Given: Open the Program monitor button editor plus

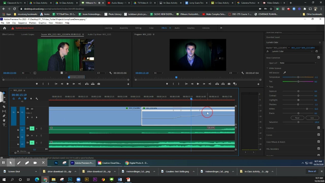Looking at the screenshot, I should click(x=258, y=84).
